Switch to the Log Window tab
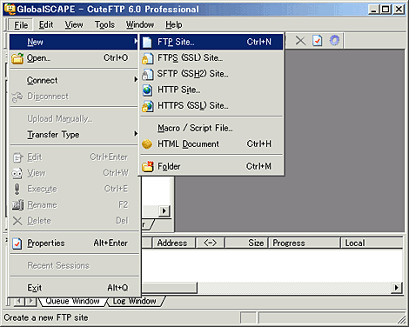The height and width of the screenshot is (327, 409). (x=135, y=301)
